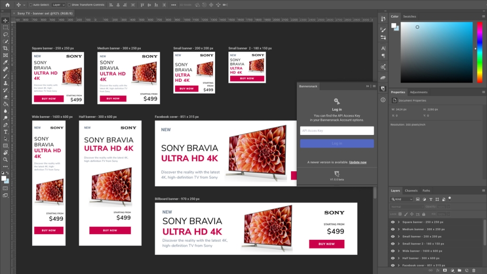Select the Crop tool
The width and height of the screenshot is (487, 274).
[5, 48]
